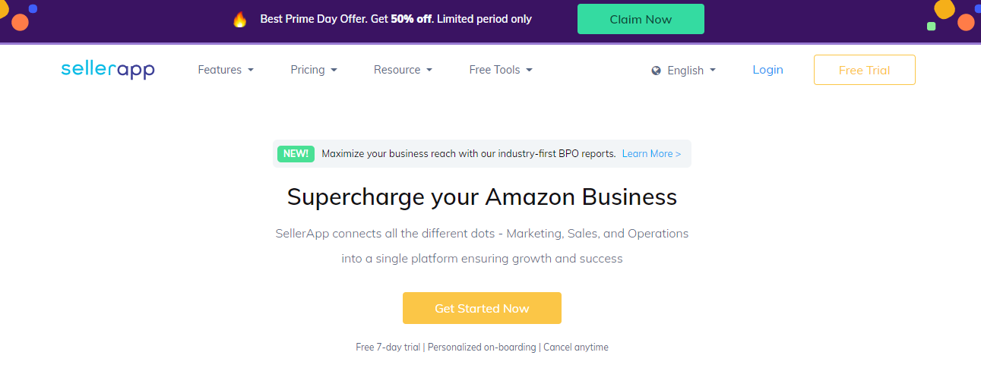The width and height of the screenshot is (981, 390).
Task: Click the Free Trial button
Action: click(x=864, y=70)
